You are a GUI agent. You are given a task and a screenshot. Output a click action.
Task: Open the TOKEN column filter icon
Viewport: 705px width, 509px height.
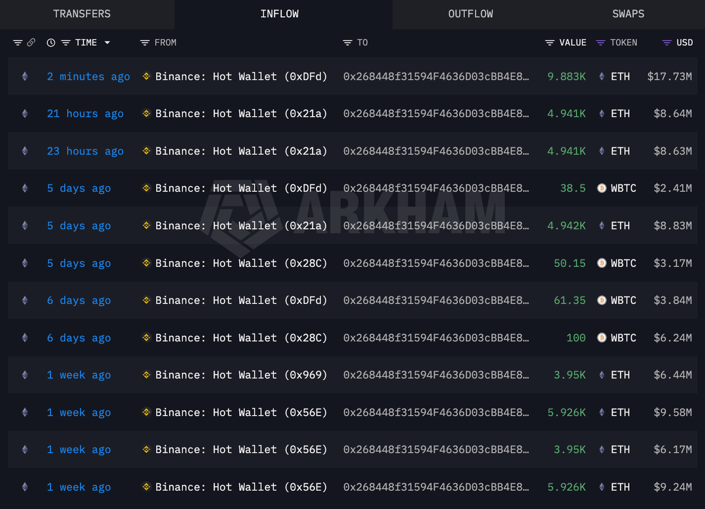coord(600,43)
